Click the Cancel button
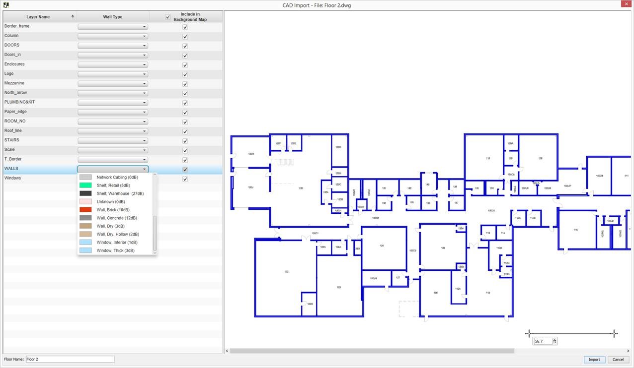 pyautogui.click(x=618, y=360)
